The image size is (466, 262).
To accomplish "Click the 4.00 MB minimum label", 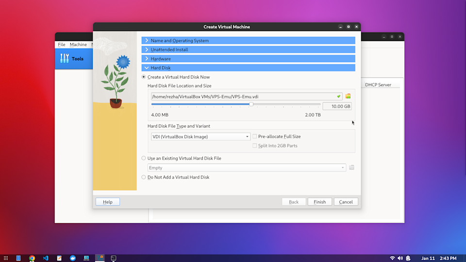I will coord(160,115).
